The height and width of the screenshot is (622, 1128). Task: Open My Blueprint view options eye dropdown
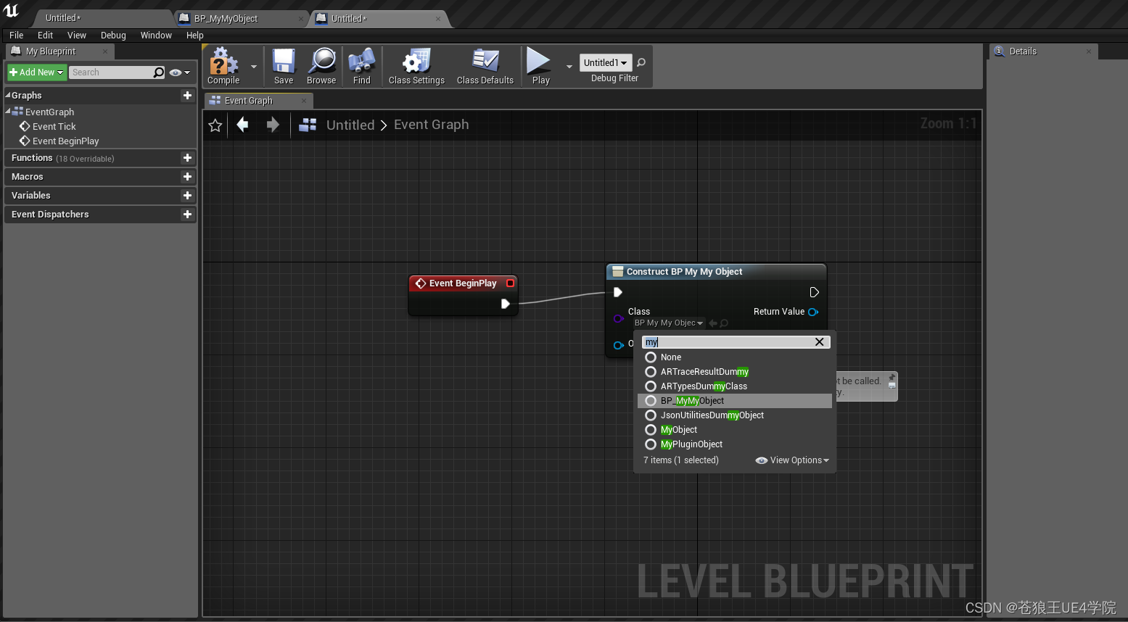click(x=180, y=72)
